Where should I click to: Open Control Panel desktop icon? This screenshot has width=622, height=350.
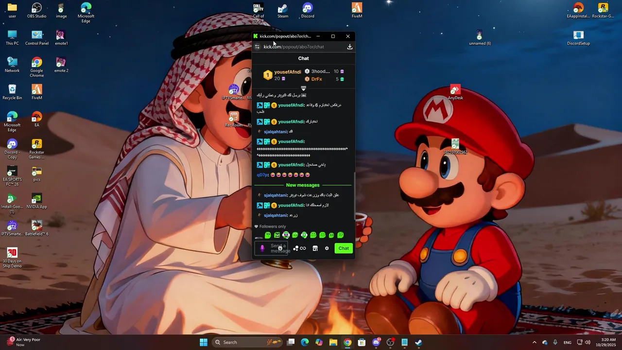click(x=37, y=38)
